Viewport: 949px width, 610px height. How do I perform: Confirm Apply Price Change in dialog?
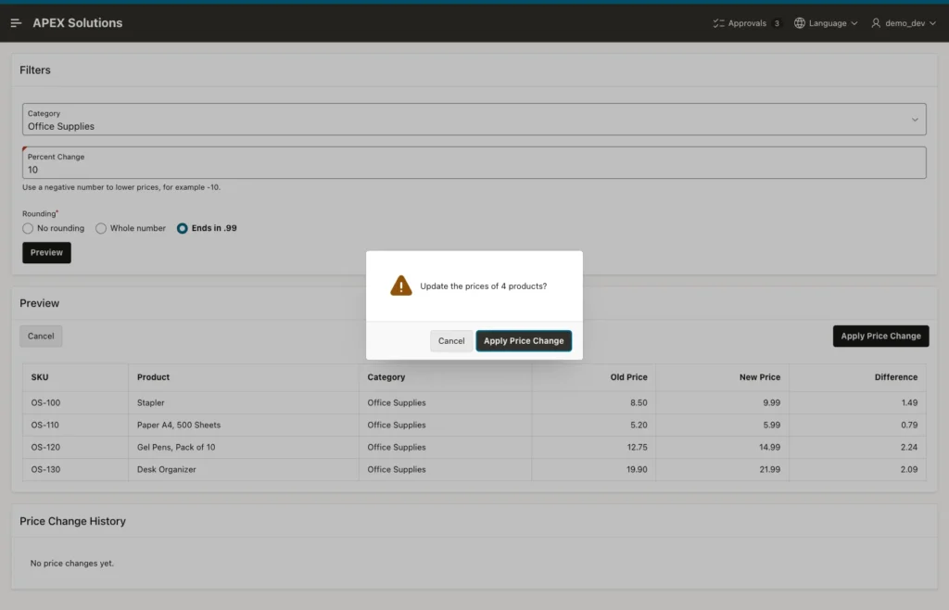tap(524, 341)
